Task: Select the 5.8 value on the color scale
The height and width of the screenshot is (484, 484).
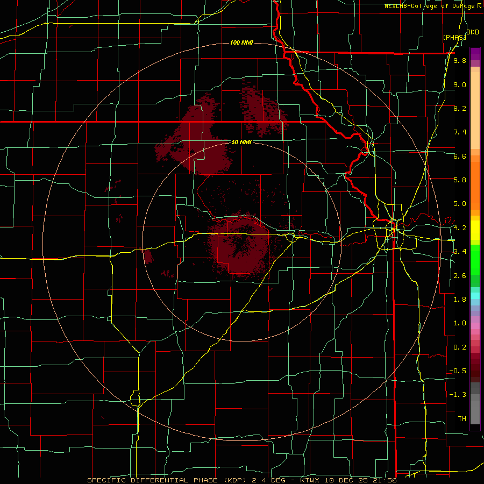Action: click(x=460, y=180)
